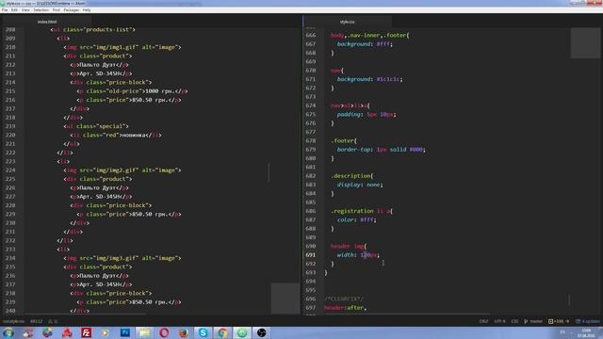Click the style.css minimap
This screenshot has width=603, height=339.
click(585, 43)
